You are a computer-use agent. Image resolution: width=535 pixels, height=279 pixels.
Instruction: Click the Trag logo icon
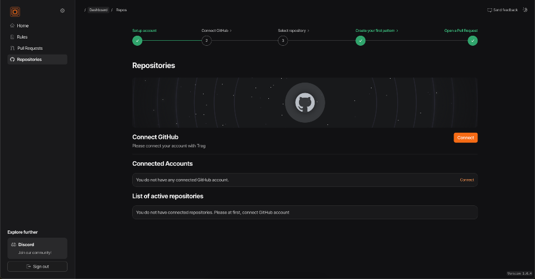coord(15,11)
